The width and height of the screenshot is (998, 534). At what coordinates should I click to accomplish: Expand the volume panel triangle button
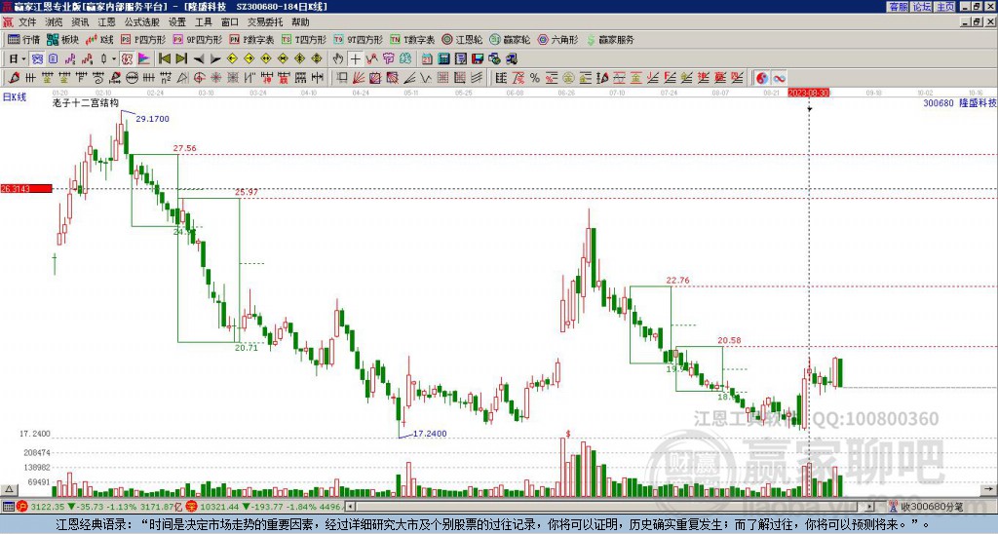click(9, 490)
